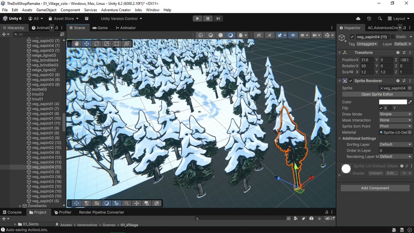
Task: Click the Step frame button
Action: pyautogui.click(x=218, y=19)
